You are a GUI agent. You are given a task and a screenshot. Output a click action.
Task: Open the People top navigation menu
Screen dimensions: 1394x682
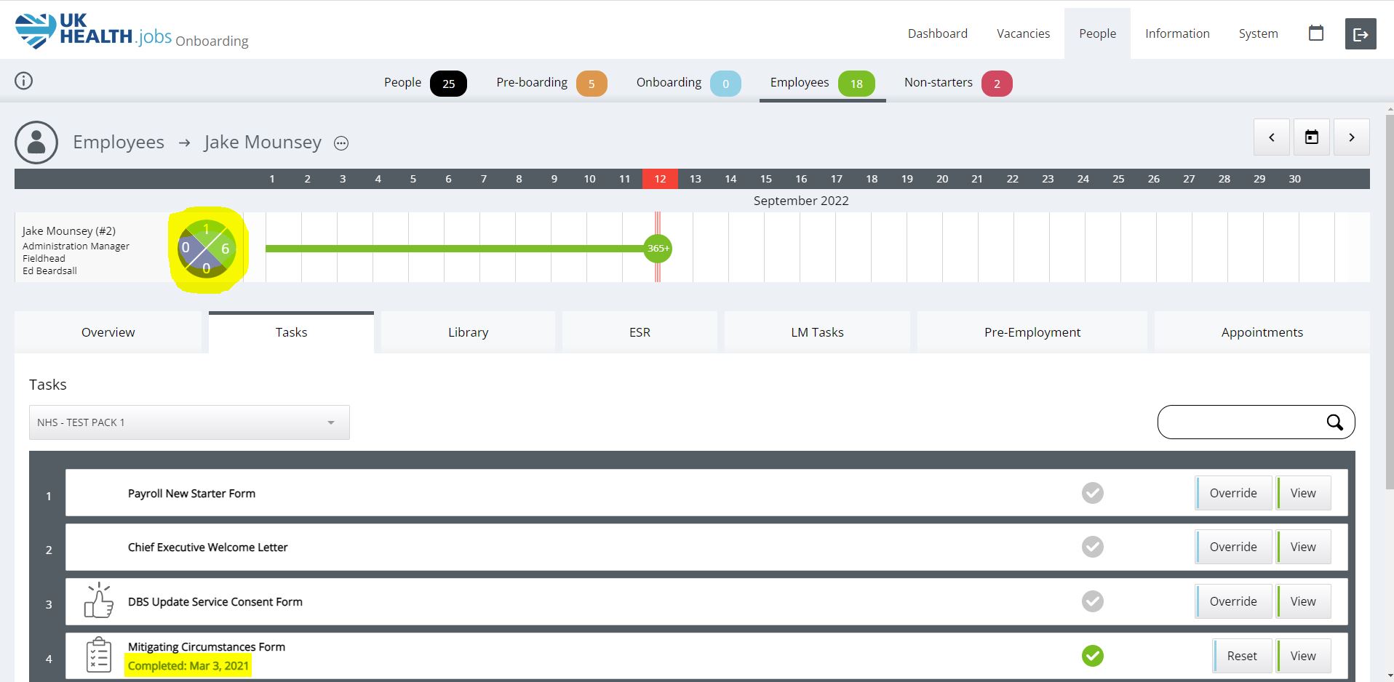(x=1097, y=33)
